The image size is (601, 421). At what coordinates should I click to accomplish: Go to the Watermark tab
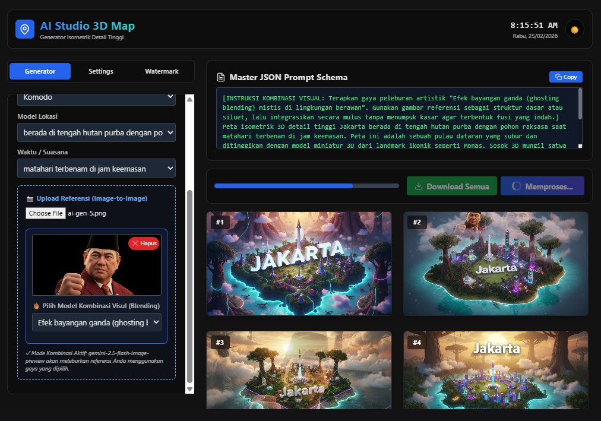pos(162,71)
